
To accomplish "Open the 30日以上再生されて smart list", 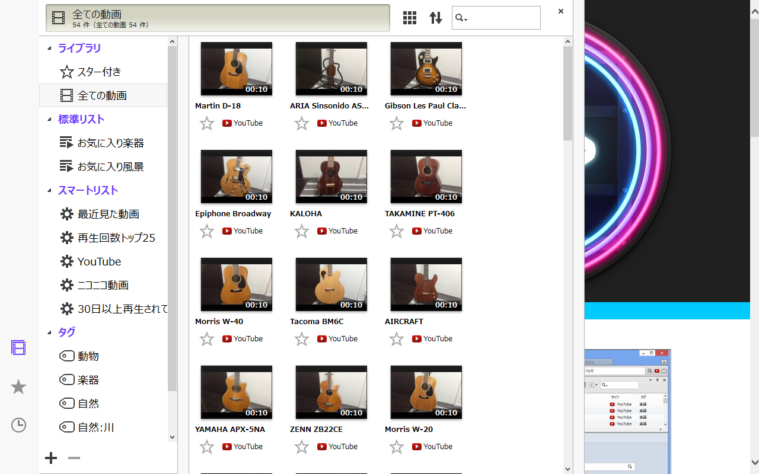I will (x=103, y=309).
